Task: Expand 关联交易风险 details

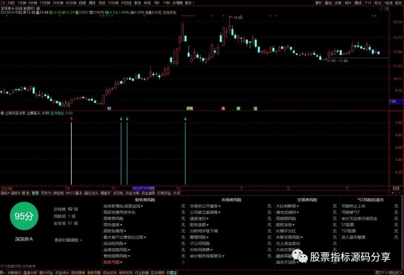Action: tap(289, 237)
